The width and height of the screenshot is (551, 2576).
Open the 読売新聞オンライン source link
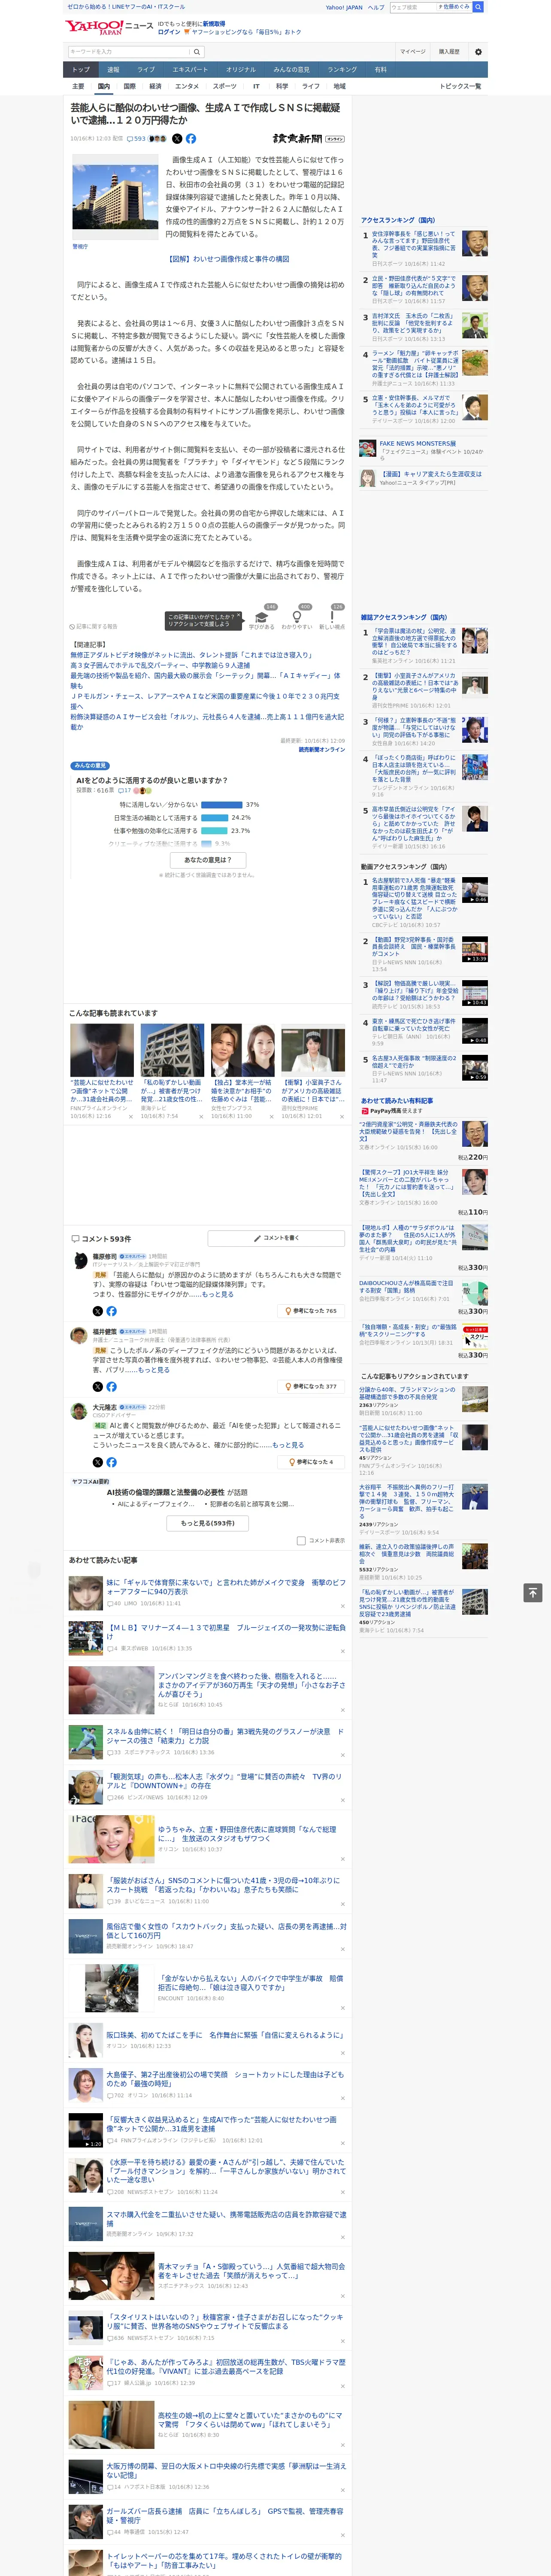(322, 749)
